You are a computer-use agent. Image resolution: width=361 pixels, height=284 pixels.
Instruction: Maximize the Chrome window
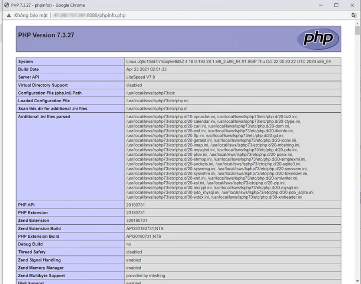tap(337, 5)
